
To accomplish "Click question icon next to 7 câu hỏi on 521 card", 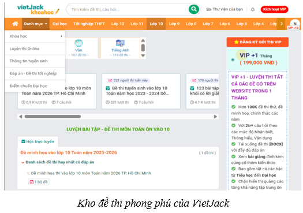I will 136,102.
